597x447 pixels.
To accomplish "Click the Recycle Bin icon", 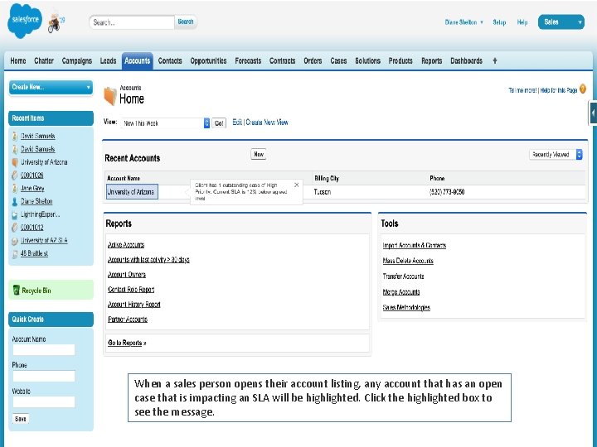I will (16, 290).
